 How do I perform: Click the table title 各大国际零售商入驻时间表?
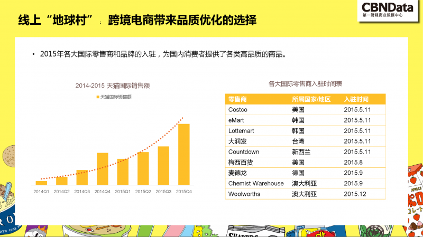306,84
